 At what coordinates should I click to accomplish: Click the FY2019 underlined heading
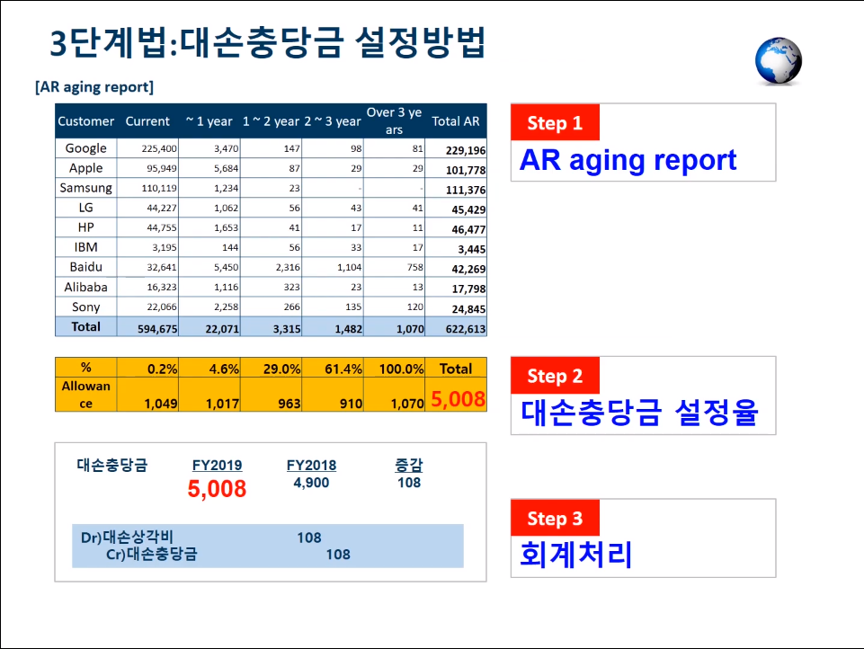(x=217, y=466)
